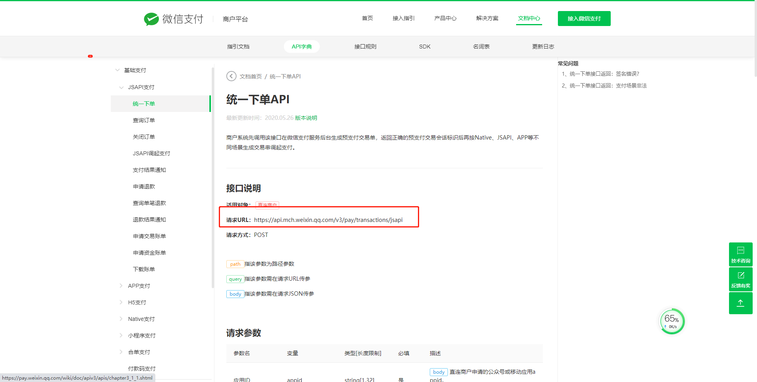Click the back-to-top arrow button
757x382 pixels.
point(740,303)
